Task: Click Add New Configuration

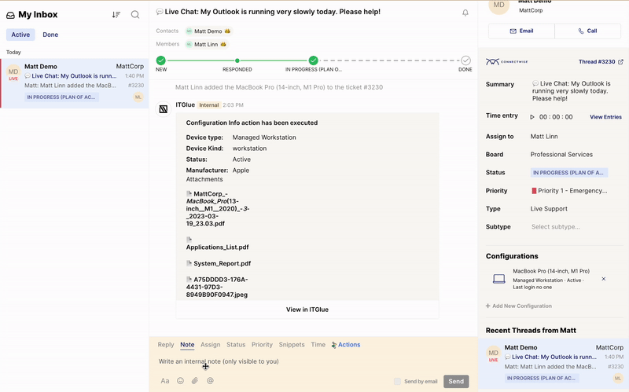Action: [x=519, y=306]
